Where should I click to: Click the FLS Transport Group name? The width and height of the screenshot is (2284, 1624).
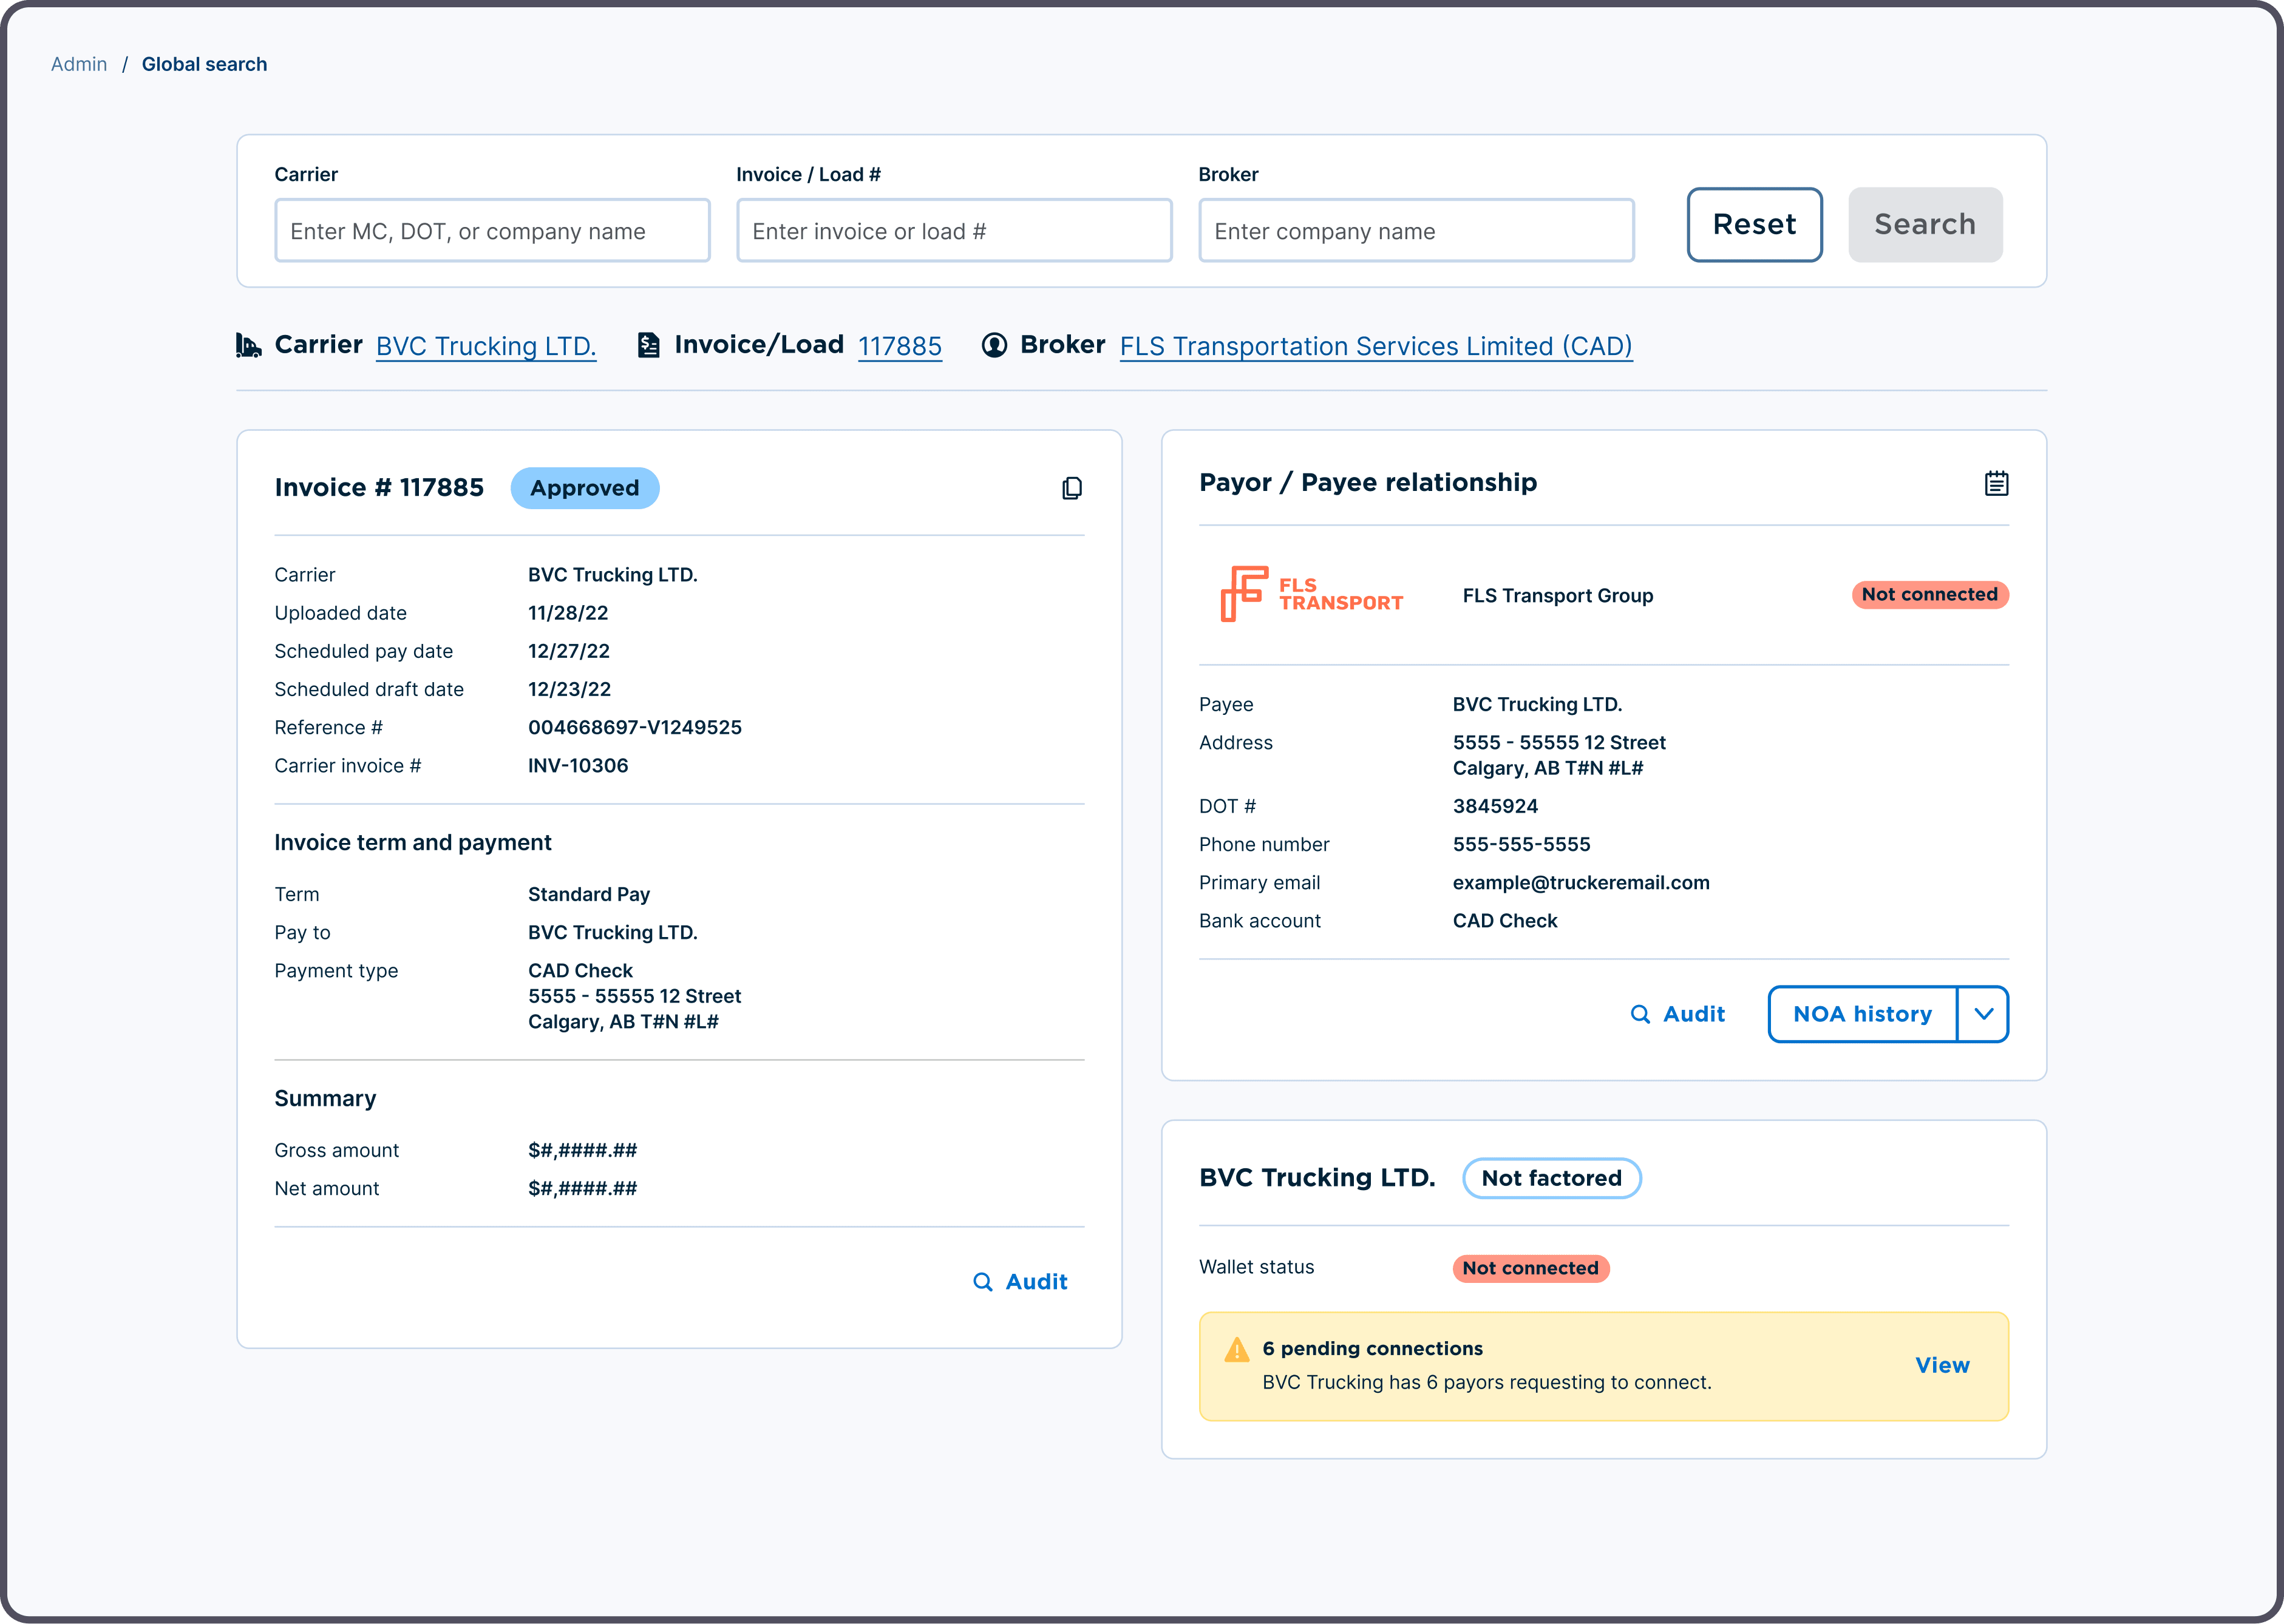pos(1558,596)
